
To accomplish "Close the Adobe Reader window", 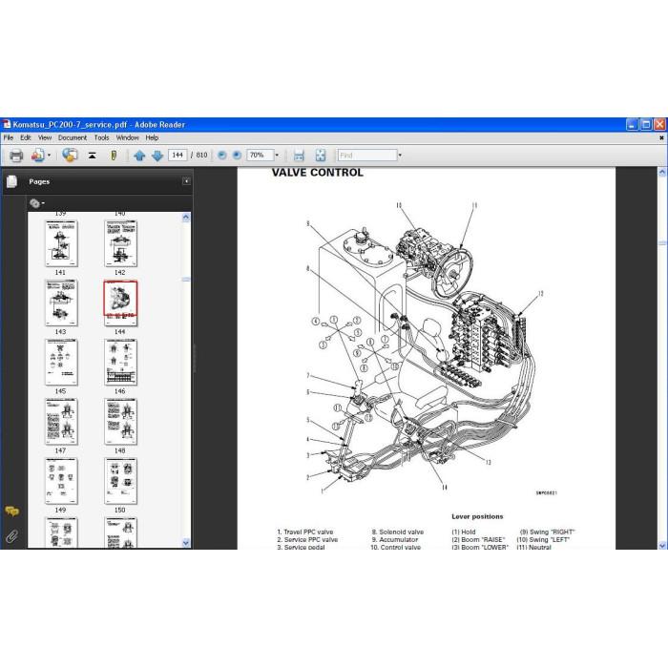I will [659, 124].
